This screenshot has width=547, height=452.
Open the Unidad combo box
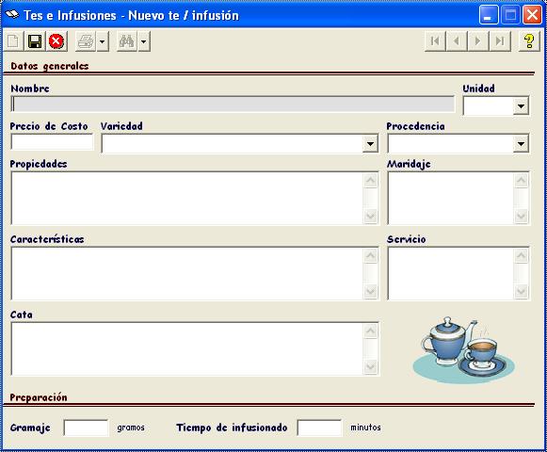coord(521,106)
